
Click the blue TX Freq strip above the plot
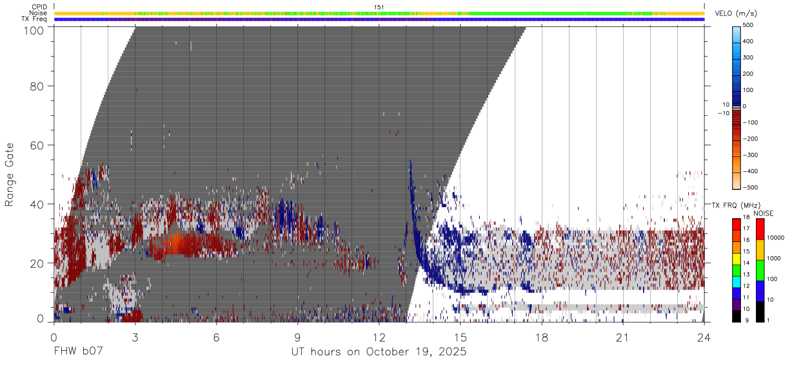(x=379, y=19)
